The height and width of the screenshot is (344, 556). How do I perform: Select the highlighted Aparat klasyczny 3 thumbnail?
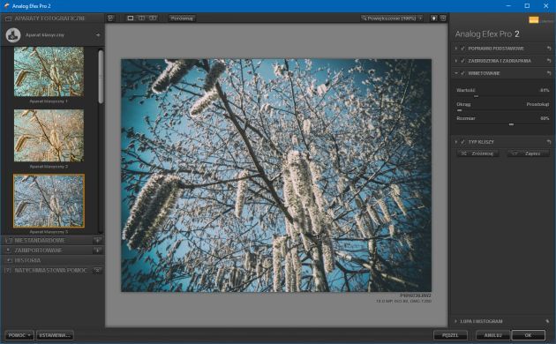coord(49,201)
